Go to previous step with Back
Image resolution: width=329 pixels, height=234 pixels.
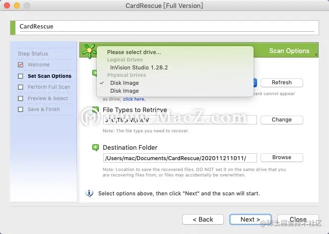(x=202, y=219)
